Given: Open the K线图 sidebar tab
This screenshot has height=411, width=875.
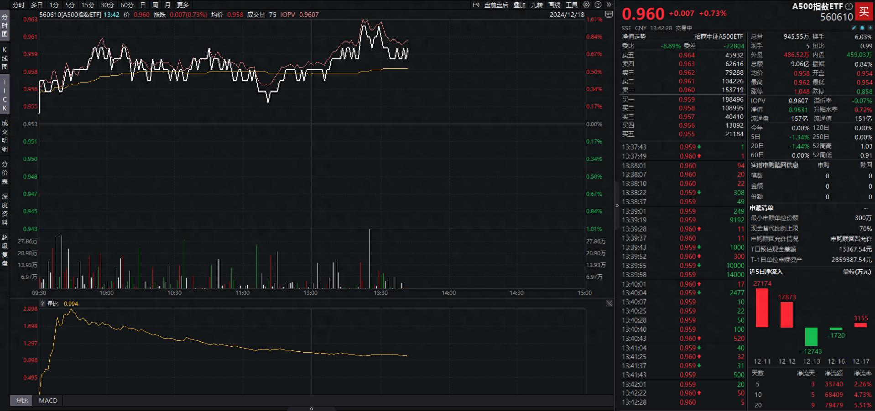Looking at the screenshot, I should [x=5, y=58].
